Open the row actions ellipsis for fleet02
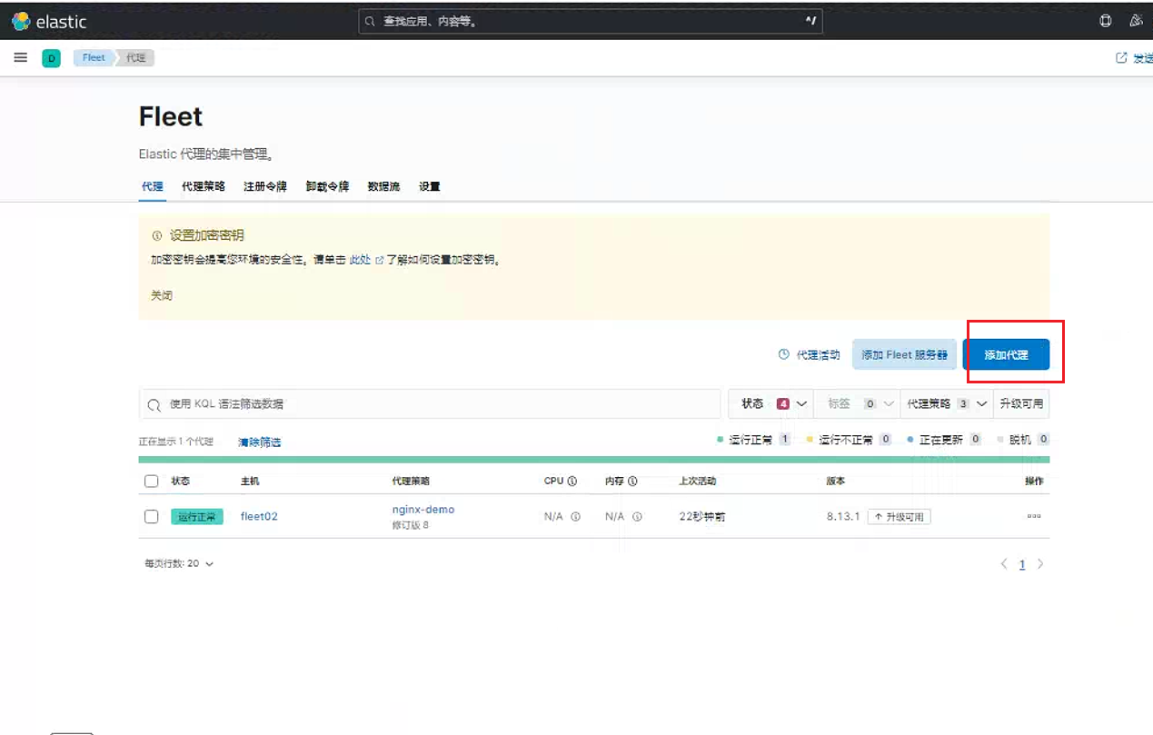 tap(1034, 516)
